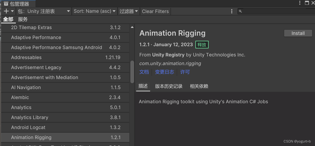Select the 2D Tilemap Extras package

coord(65,27)
